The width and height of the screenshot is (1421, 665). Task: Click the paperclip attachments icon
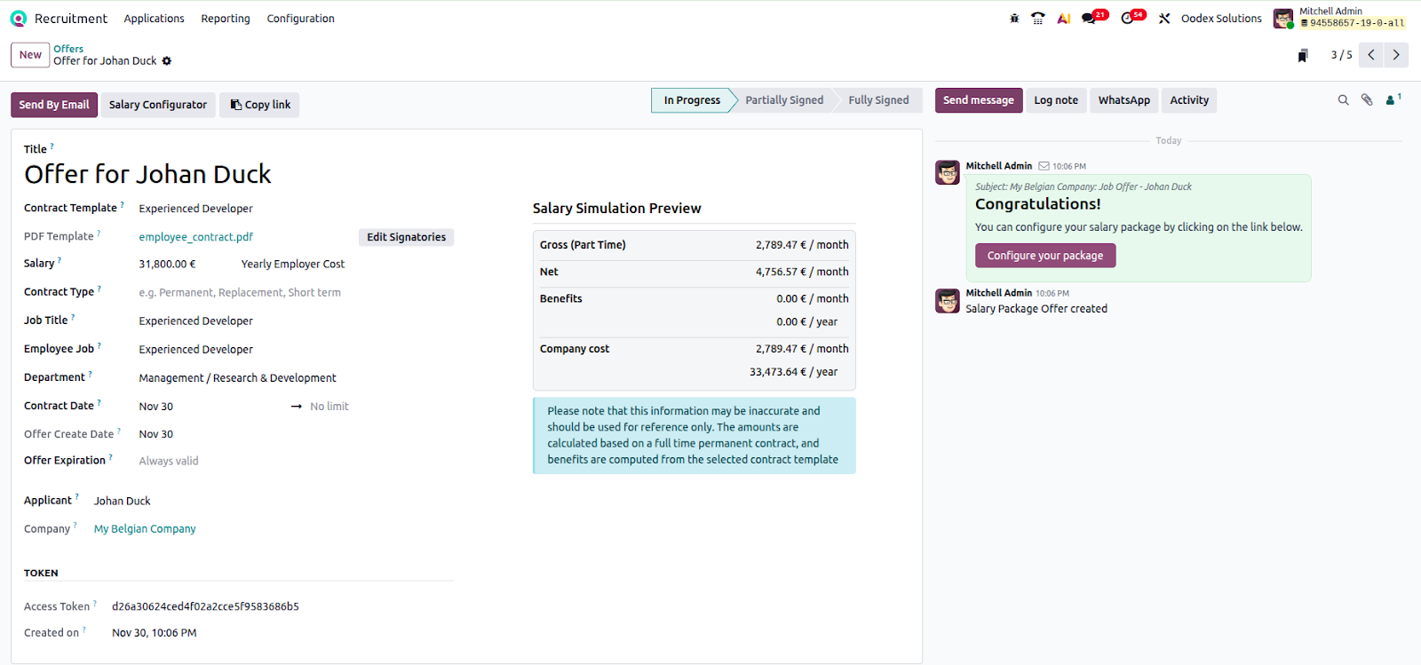1367,100
